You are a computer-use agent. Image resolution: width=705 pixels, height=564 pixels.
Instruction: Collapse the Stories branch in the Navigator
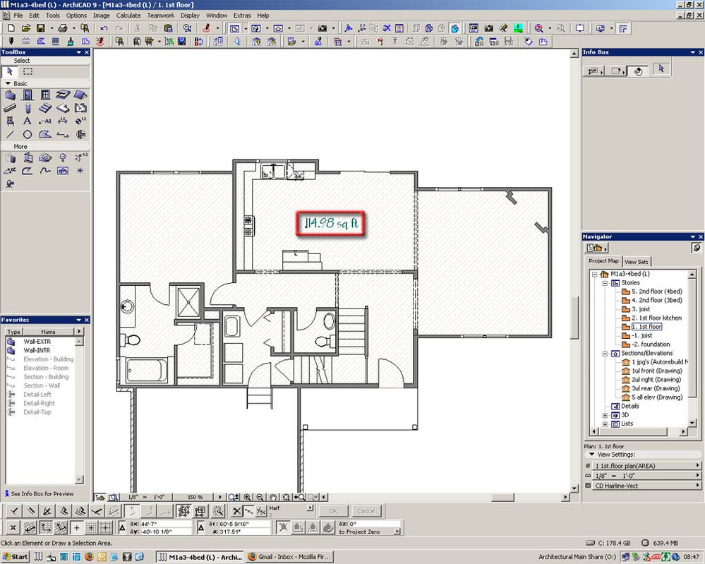click(x=605, y=282)
